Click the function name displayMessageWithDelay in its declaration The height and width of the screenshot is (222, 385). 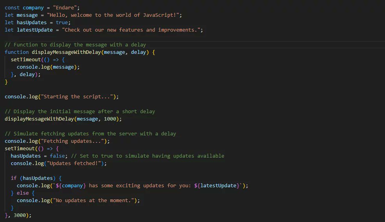point(66,52)
